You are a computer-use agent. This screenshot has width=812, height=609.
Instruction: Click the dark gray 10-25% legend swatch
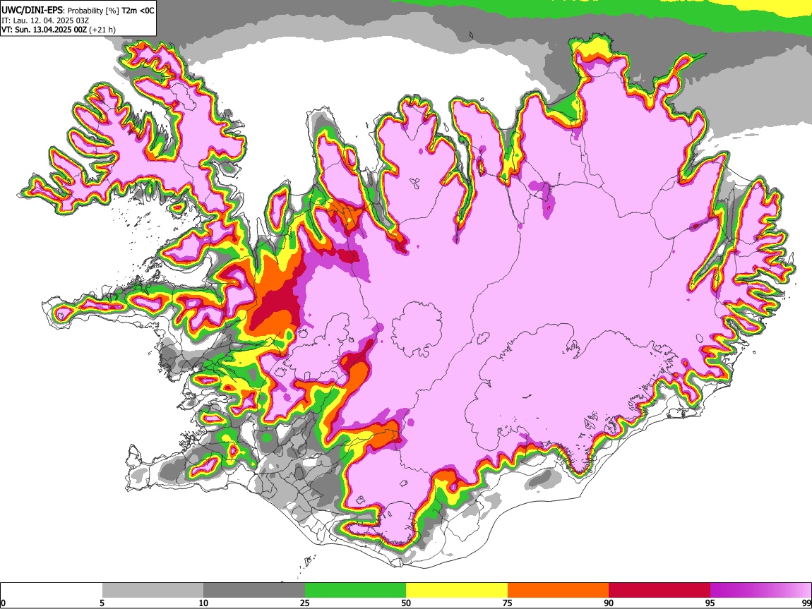tap(254, 590)
